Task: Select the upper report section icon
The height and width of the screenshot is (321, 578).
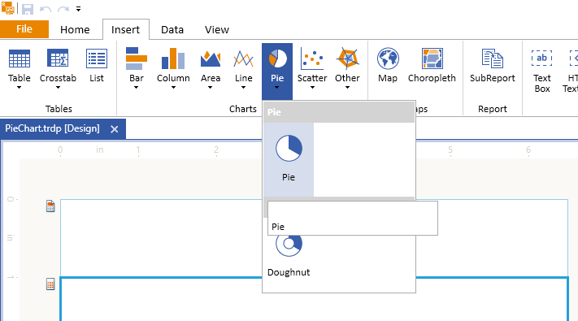Action: tap(50, 206)
